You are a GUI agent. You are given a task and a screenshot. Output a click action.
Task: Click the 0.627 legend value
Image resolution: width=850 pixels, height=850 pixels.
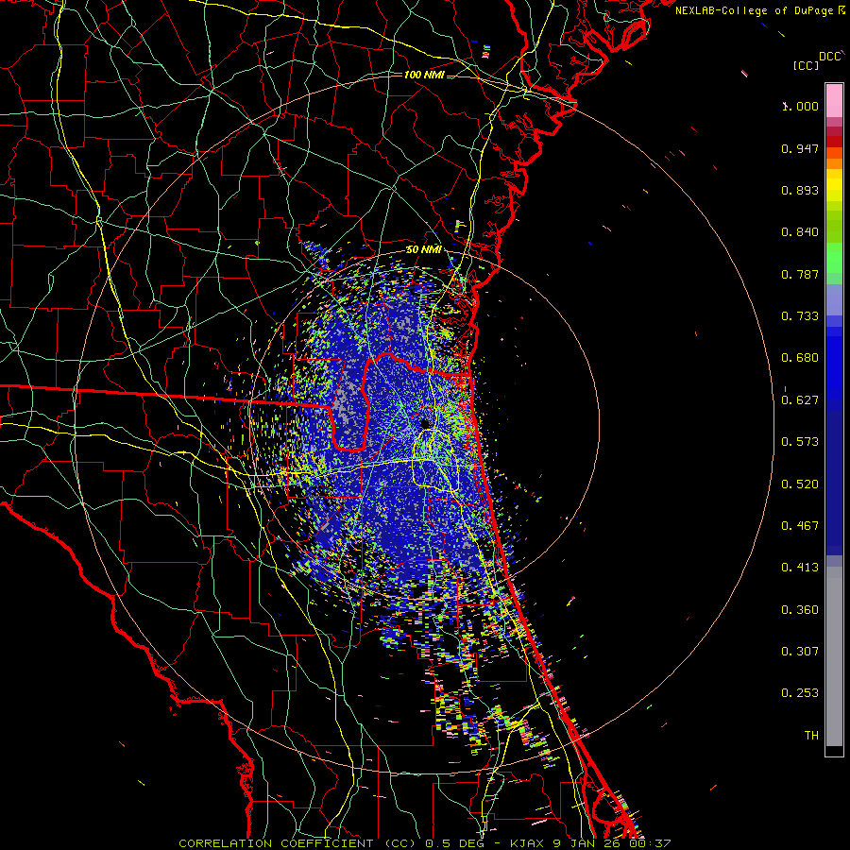[x=800, y=400]
